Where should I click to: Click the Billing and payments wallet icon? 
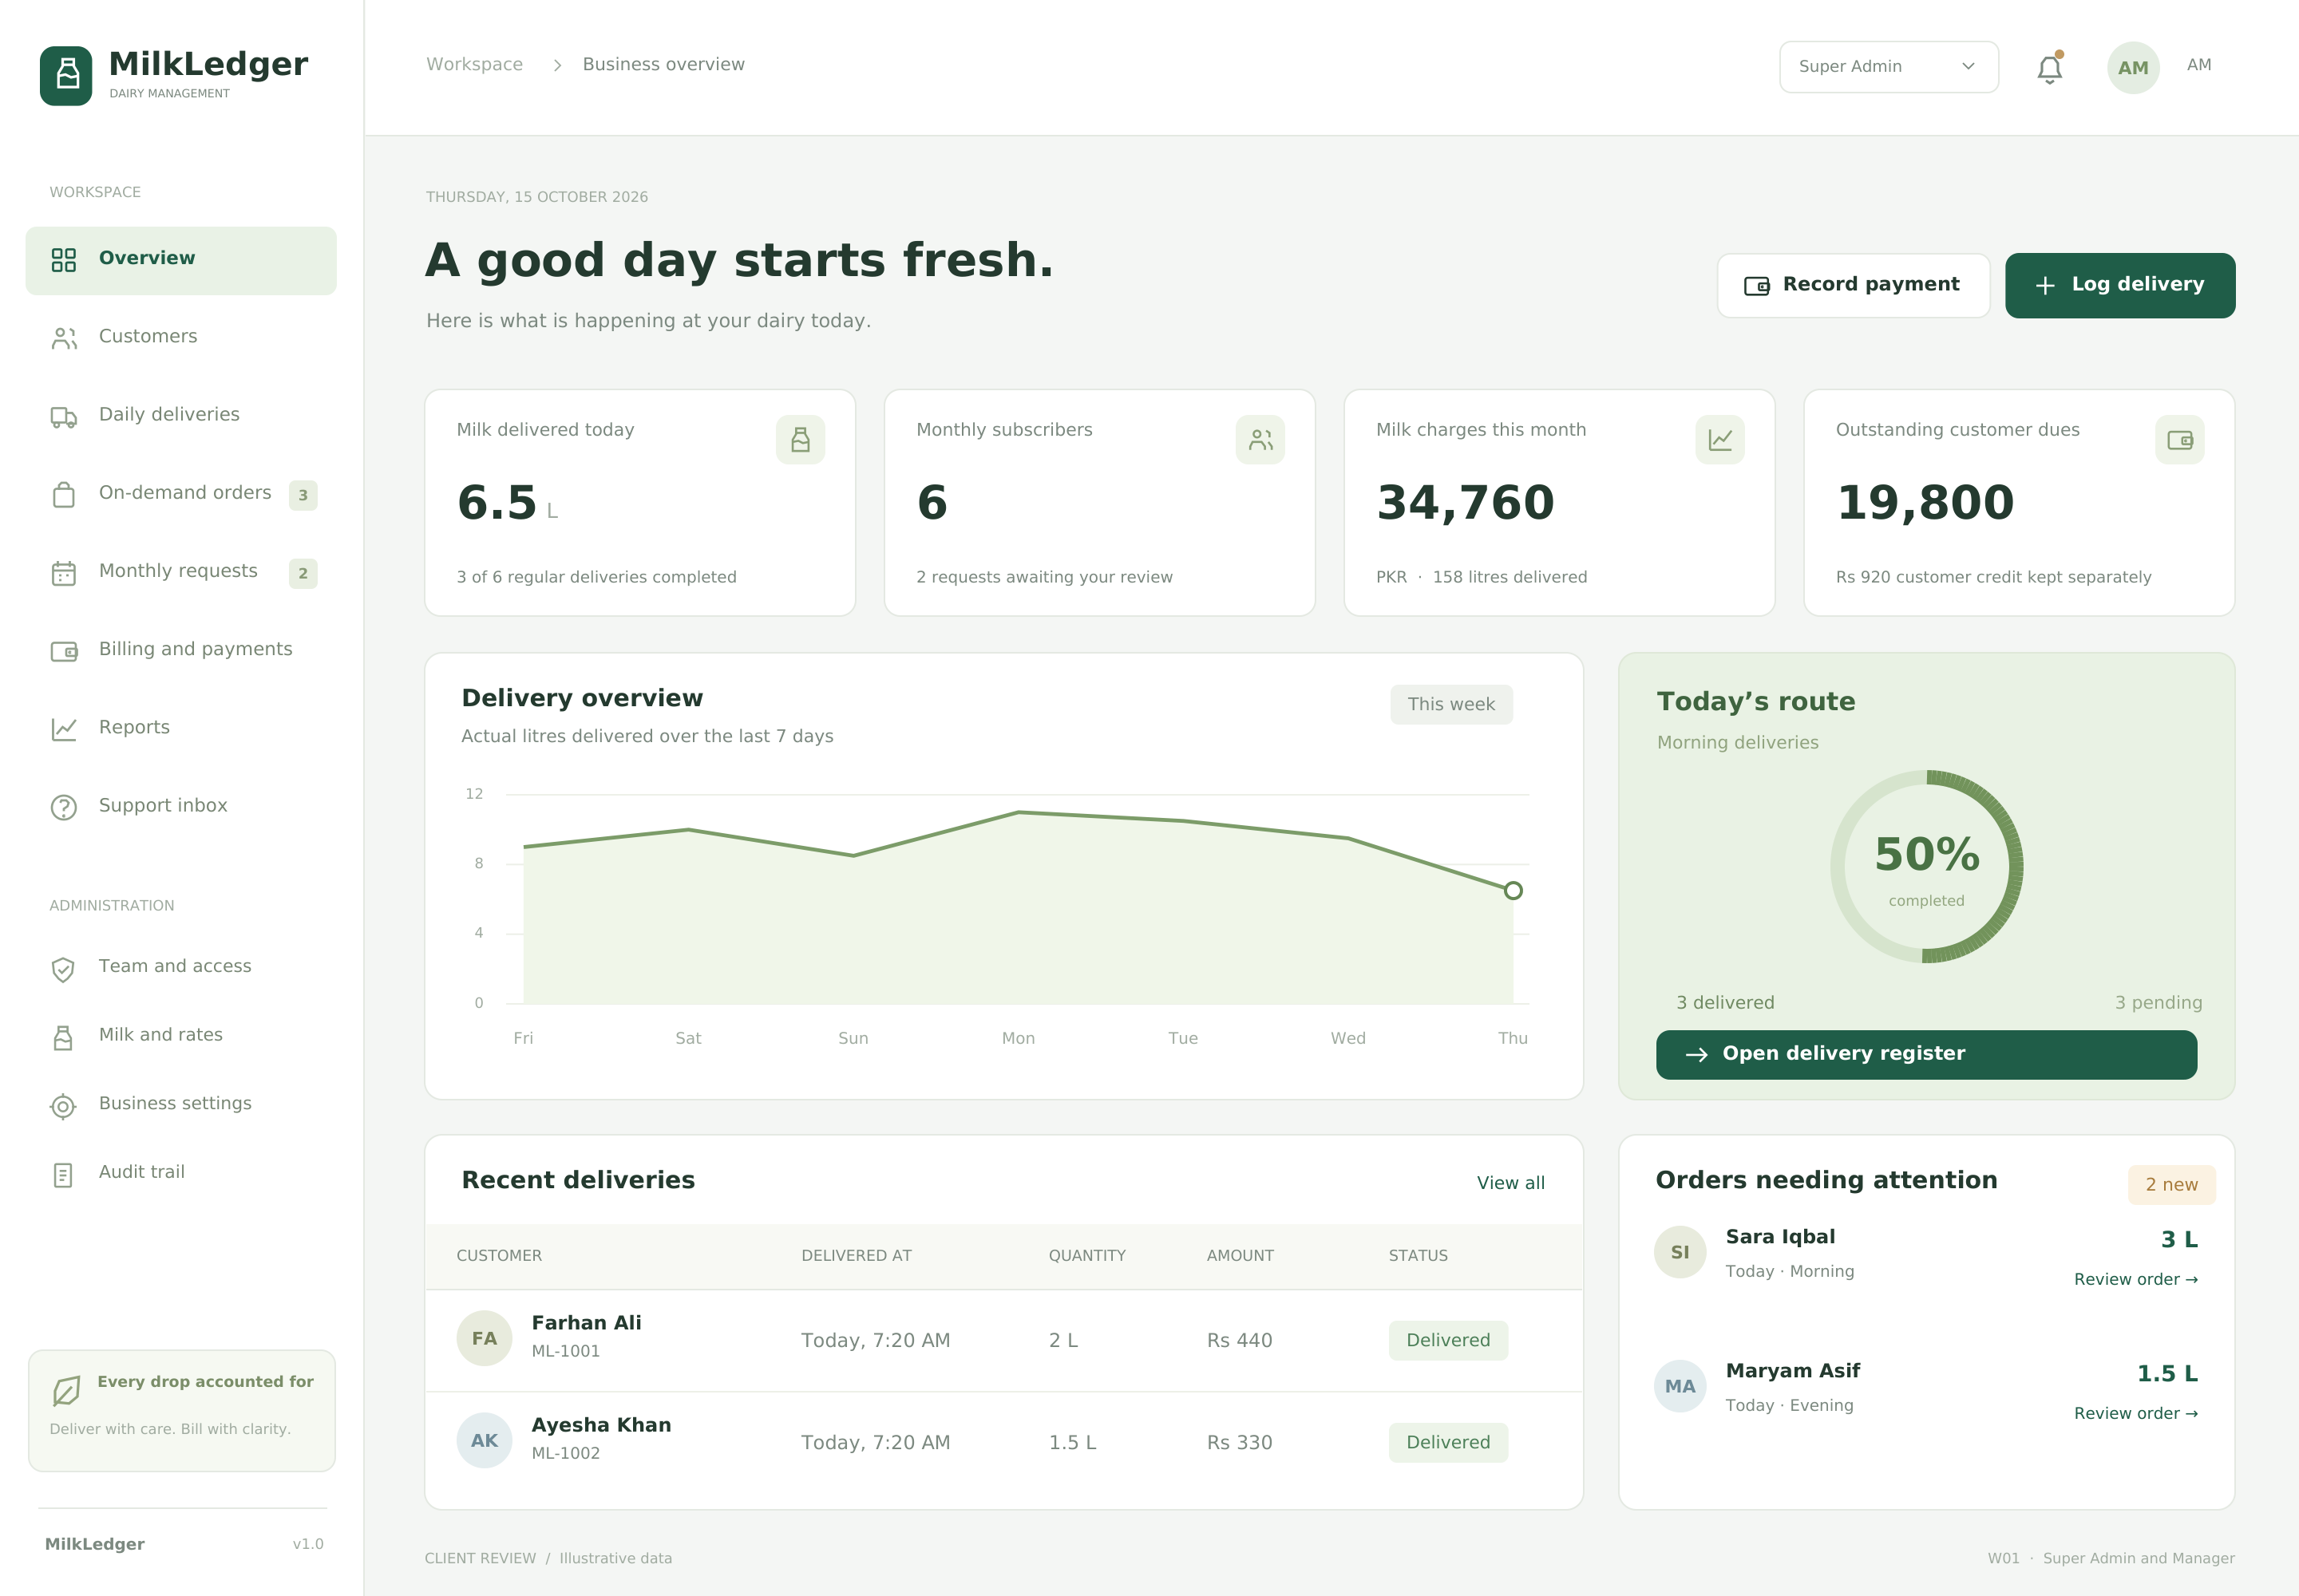click(x=64, y=651)
